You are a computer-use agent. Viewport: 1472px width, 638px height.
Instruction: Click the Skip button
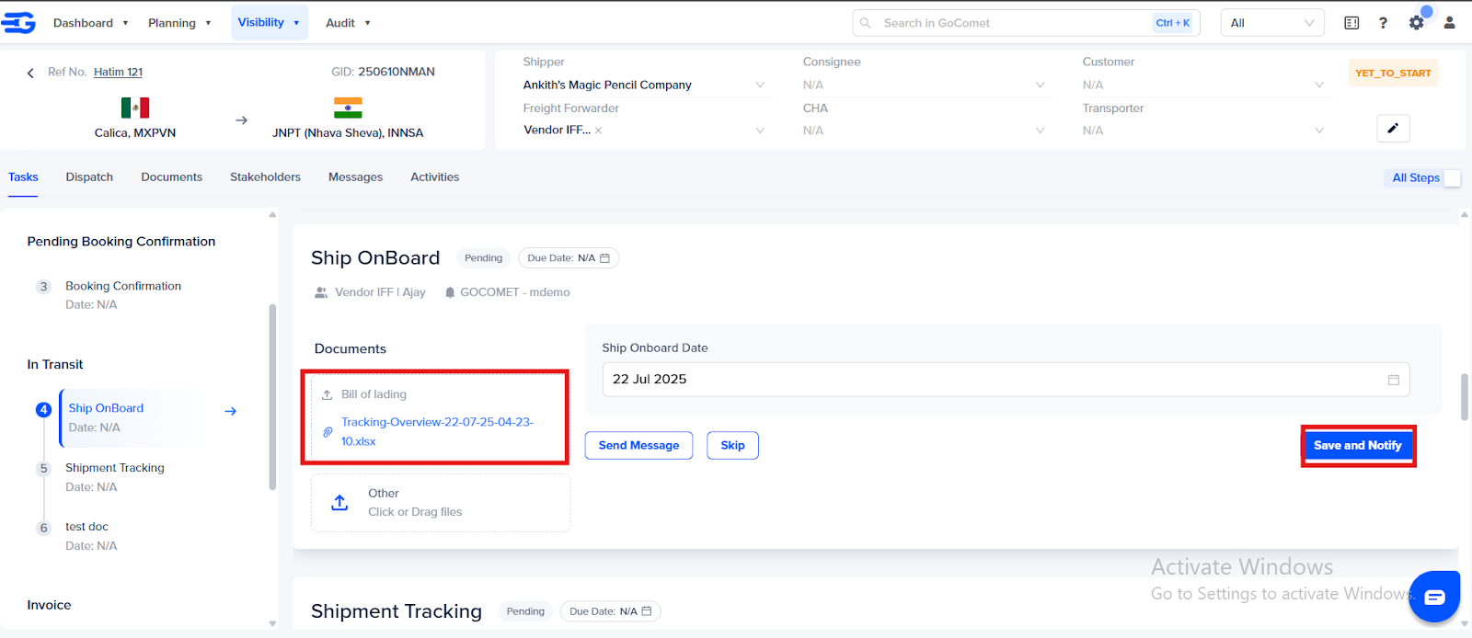[732, 446]
